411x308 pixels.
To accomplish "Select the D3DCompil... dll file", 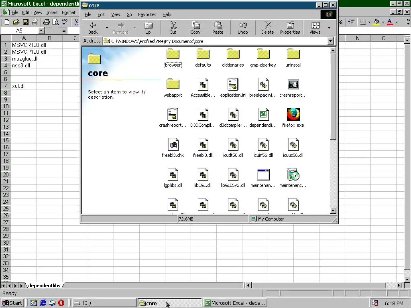I will point(203,118).
